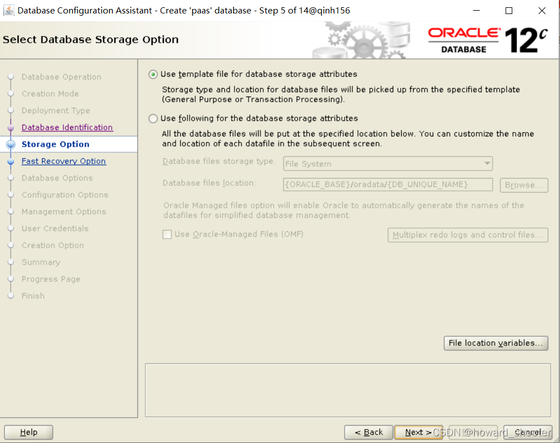Click Multiplex redo logs and control files
This screenshot has width=560, height=443.
pyautogui.click(x=467, y=235)
